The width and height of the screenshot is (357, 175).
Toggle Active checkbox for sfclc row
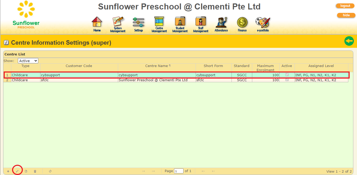287,80
